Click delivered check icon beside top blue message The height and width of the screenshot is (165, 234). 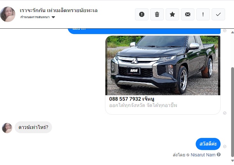[x=225, y=31]
